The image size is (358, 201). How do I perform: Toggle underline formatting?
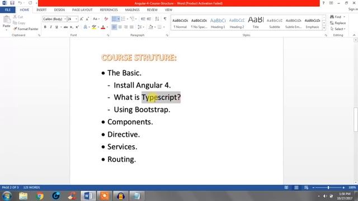coord(56,27)
